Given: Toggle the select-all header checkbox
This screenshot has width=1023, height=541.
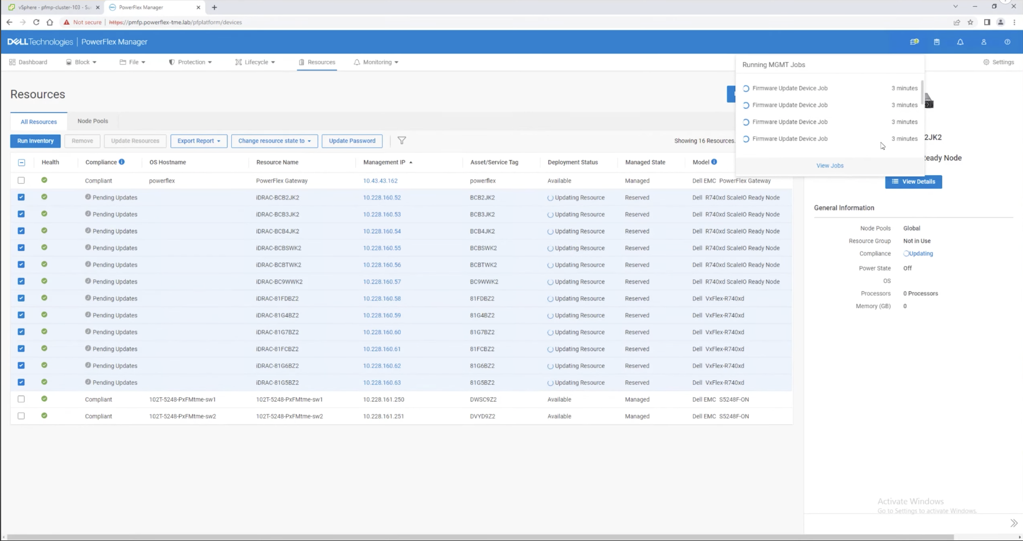Looking at the screenshot, I should (21, 162).
